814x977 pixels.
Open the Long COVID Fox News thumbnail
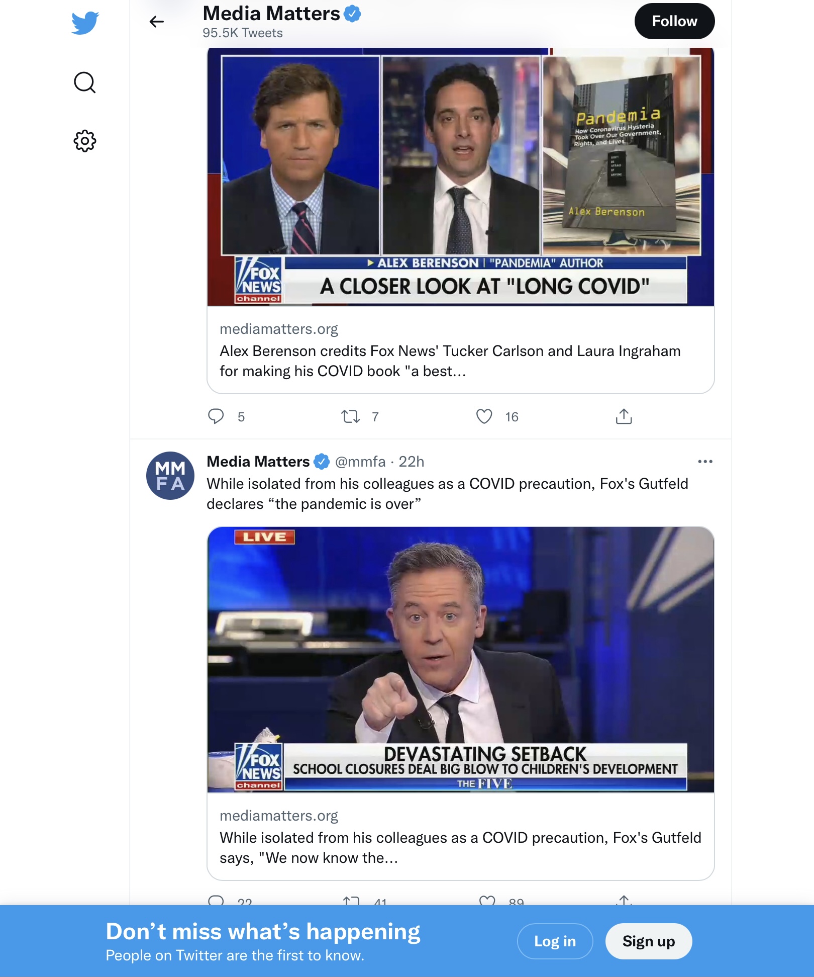[461, 177]
